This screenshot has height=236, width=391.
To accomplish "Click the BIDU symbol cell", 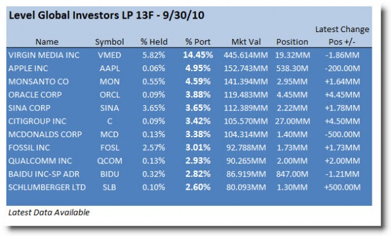I will point(110,174).
